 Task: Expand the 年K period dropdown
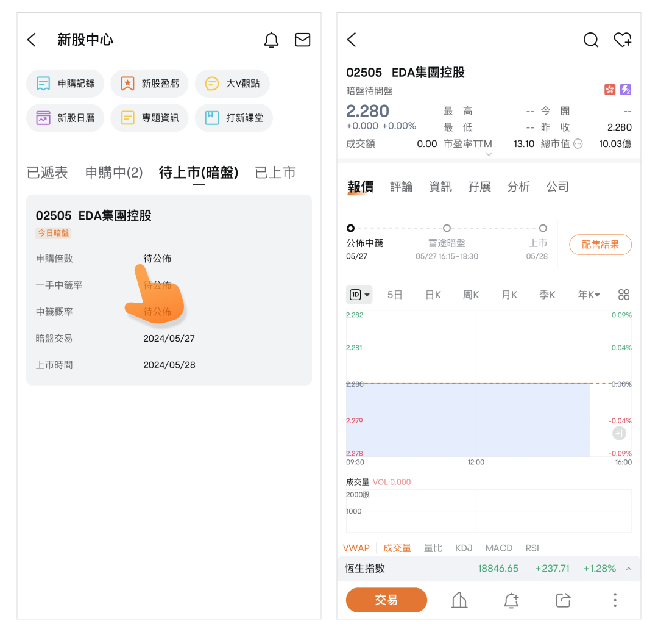(589, 295)
